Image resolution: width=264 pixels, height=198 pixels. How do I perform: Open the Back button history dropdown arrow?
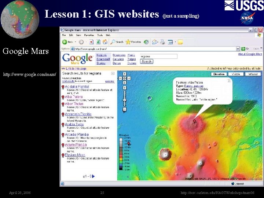76,42
